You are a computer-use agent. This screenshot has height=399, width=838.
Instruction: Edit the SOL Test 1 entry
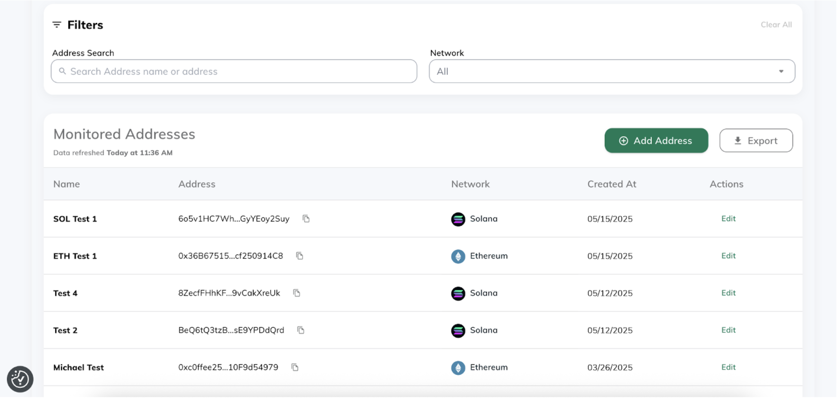pos(728,219)
